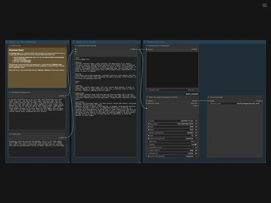Screen dimensions: 271x203
Task: Click the images input socket on Save the sheet
Action: [x=208, y=101]
